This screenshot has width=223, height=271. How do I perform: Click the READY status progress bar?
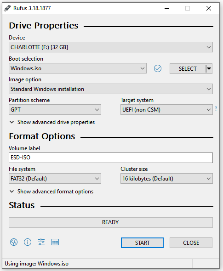click(111, 222)
